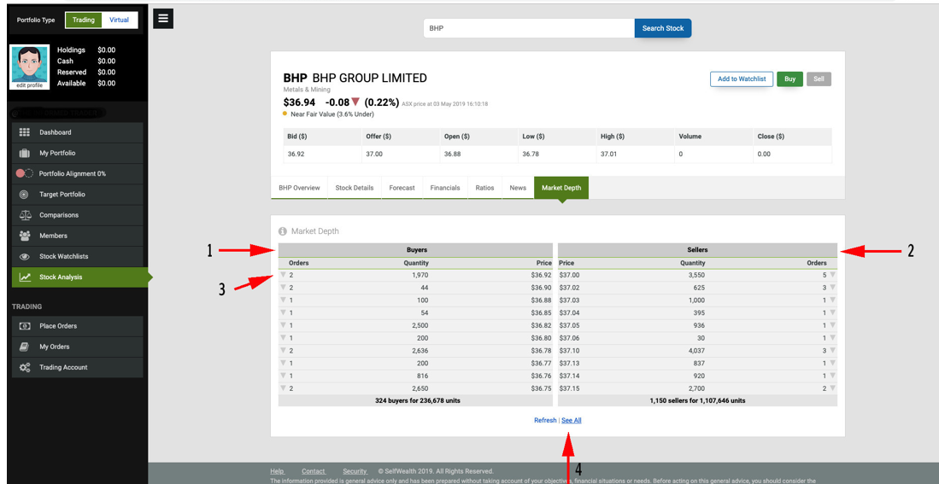Expand buyer orders at $36.85
The height and width of the screenshot is (484, 939).
coord(284,313)
